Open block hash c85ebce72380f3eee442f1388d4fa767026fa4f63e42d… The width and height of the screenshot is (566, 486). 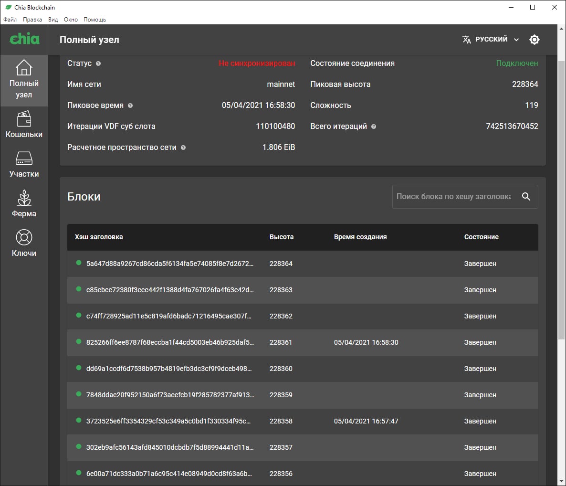(x=169, y=290)
